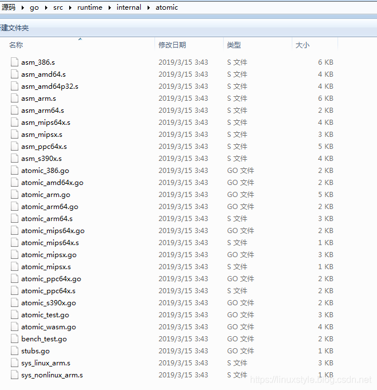Click the date of stubs.go
Viewport: 377px width, 390px height.
coord(183,350)
